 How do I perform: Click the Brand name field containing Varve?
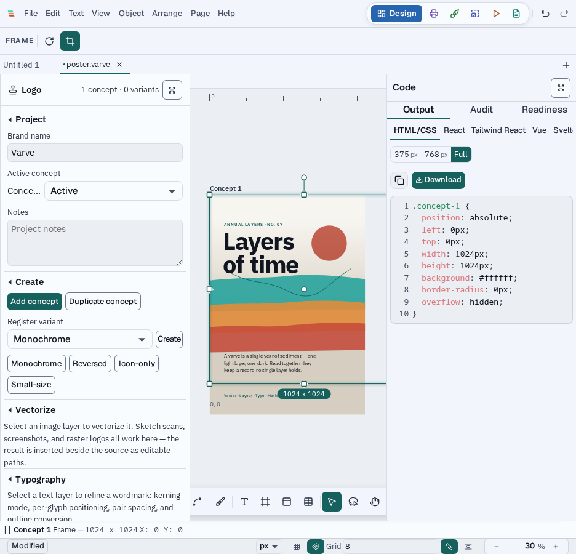[x=95, y=153]
